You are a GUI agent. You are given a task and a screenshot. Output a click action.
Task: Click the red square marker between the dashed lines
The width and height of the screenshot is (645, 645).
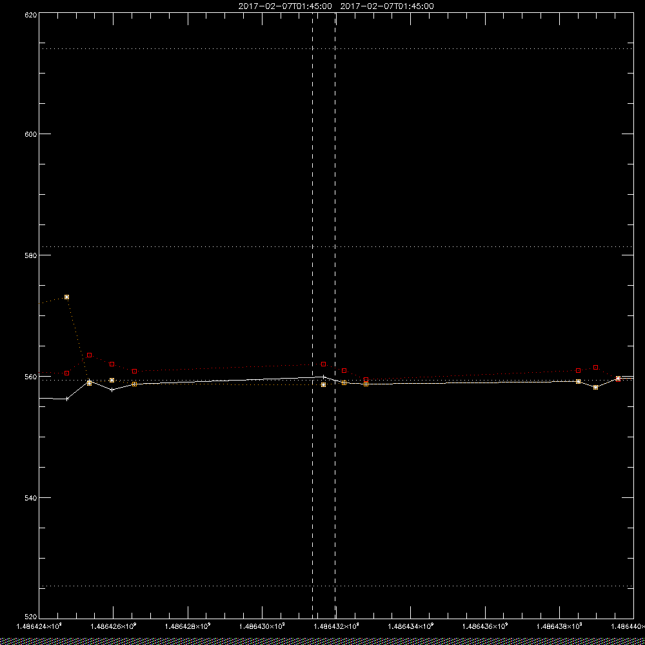tap(323, 364)
